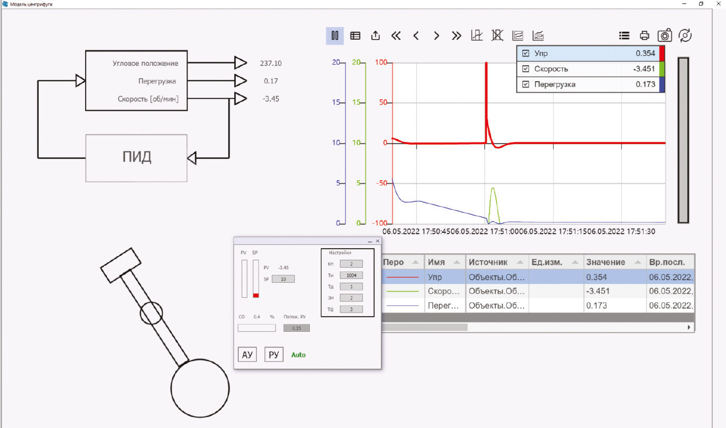Click the table's horizontal scrollbar thumb
Viewport: 726px width, 428px height.
pos(424,327)
